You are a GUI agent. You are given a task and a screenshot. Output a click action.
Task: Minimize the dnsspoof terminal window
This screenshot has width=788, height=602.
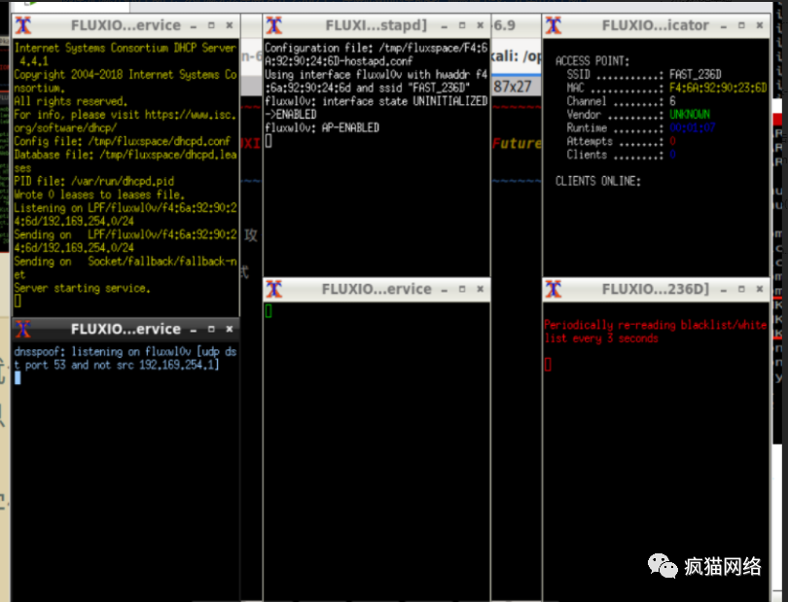tap(194, 330)
